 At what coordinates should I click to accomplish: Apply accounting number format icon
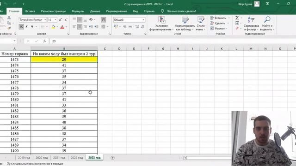point(116,27)
